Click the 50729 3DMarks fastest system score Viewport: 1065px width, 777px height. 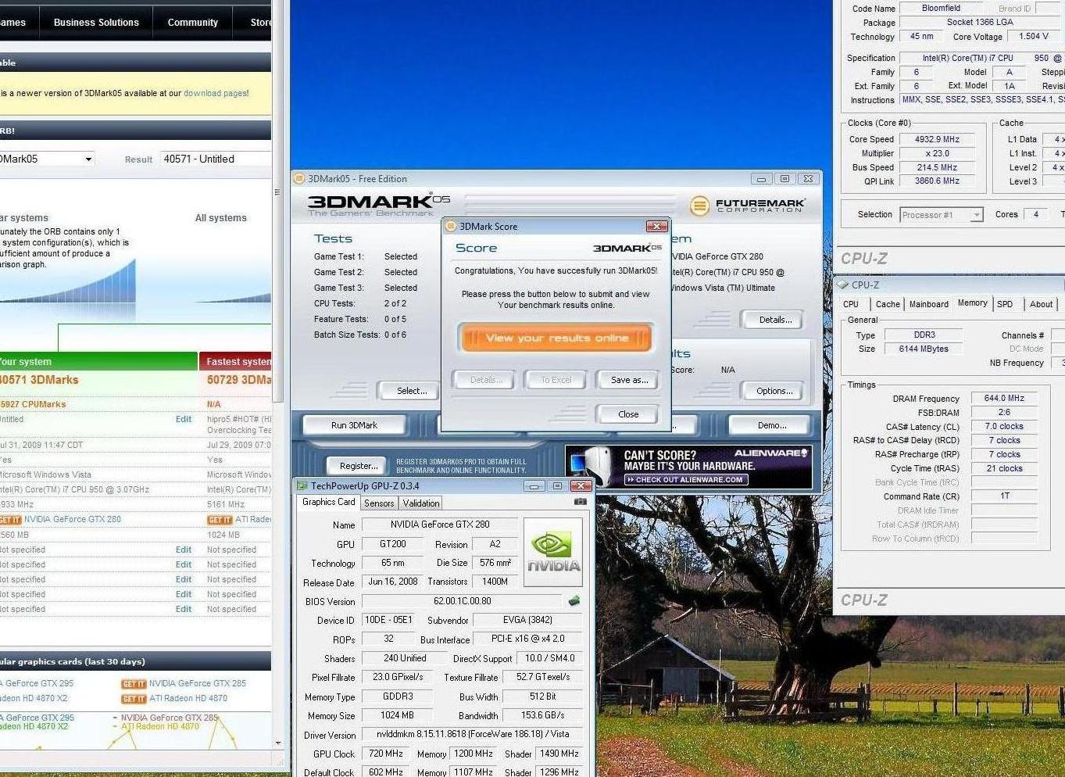point(239,380)
